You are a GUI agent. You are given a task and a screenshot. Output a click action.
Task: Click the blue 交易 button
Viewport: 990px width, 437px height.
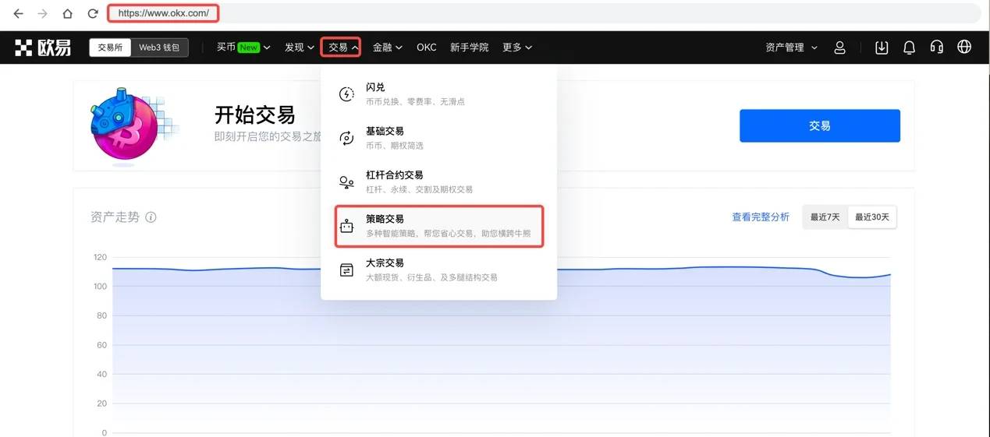820,125
